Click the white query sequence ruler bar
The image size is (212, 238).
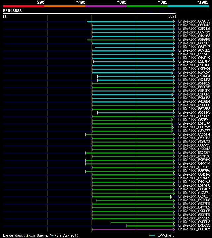click(89, 14)
